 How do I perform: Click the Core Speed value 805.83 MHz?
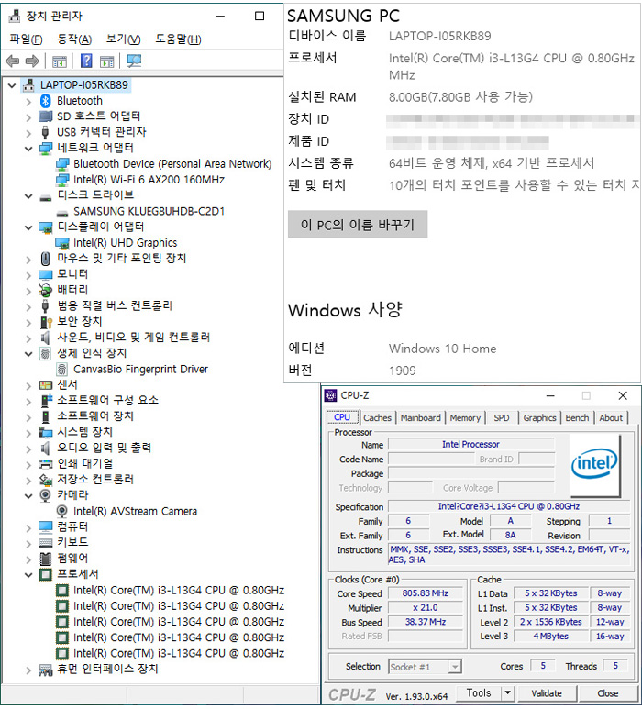click(425, 593)
